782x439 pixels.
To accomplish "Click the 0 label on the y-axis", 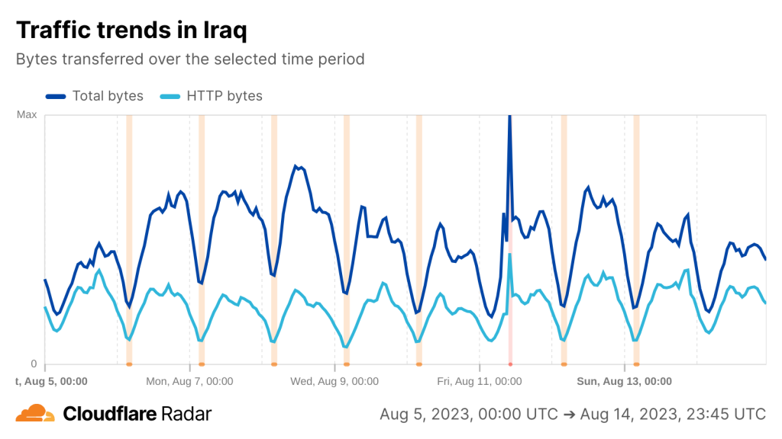I will 33,364.
